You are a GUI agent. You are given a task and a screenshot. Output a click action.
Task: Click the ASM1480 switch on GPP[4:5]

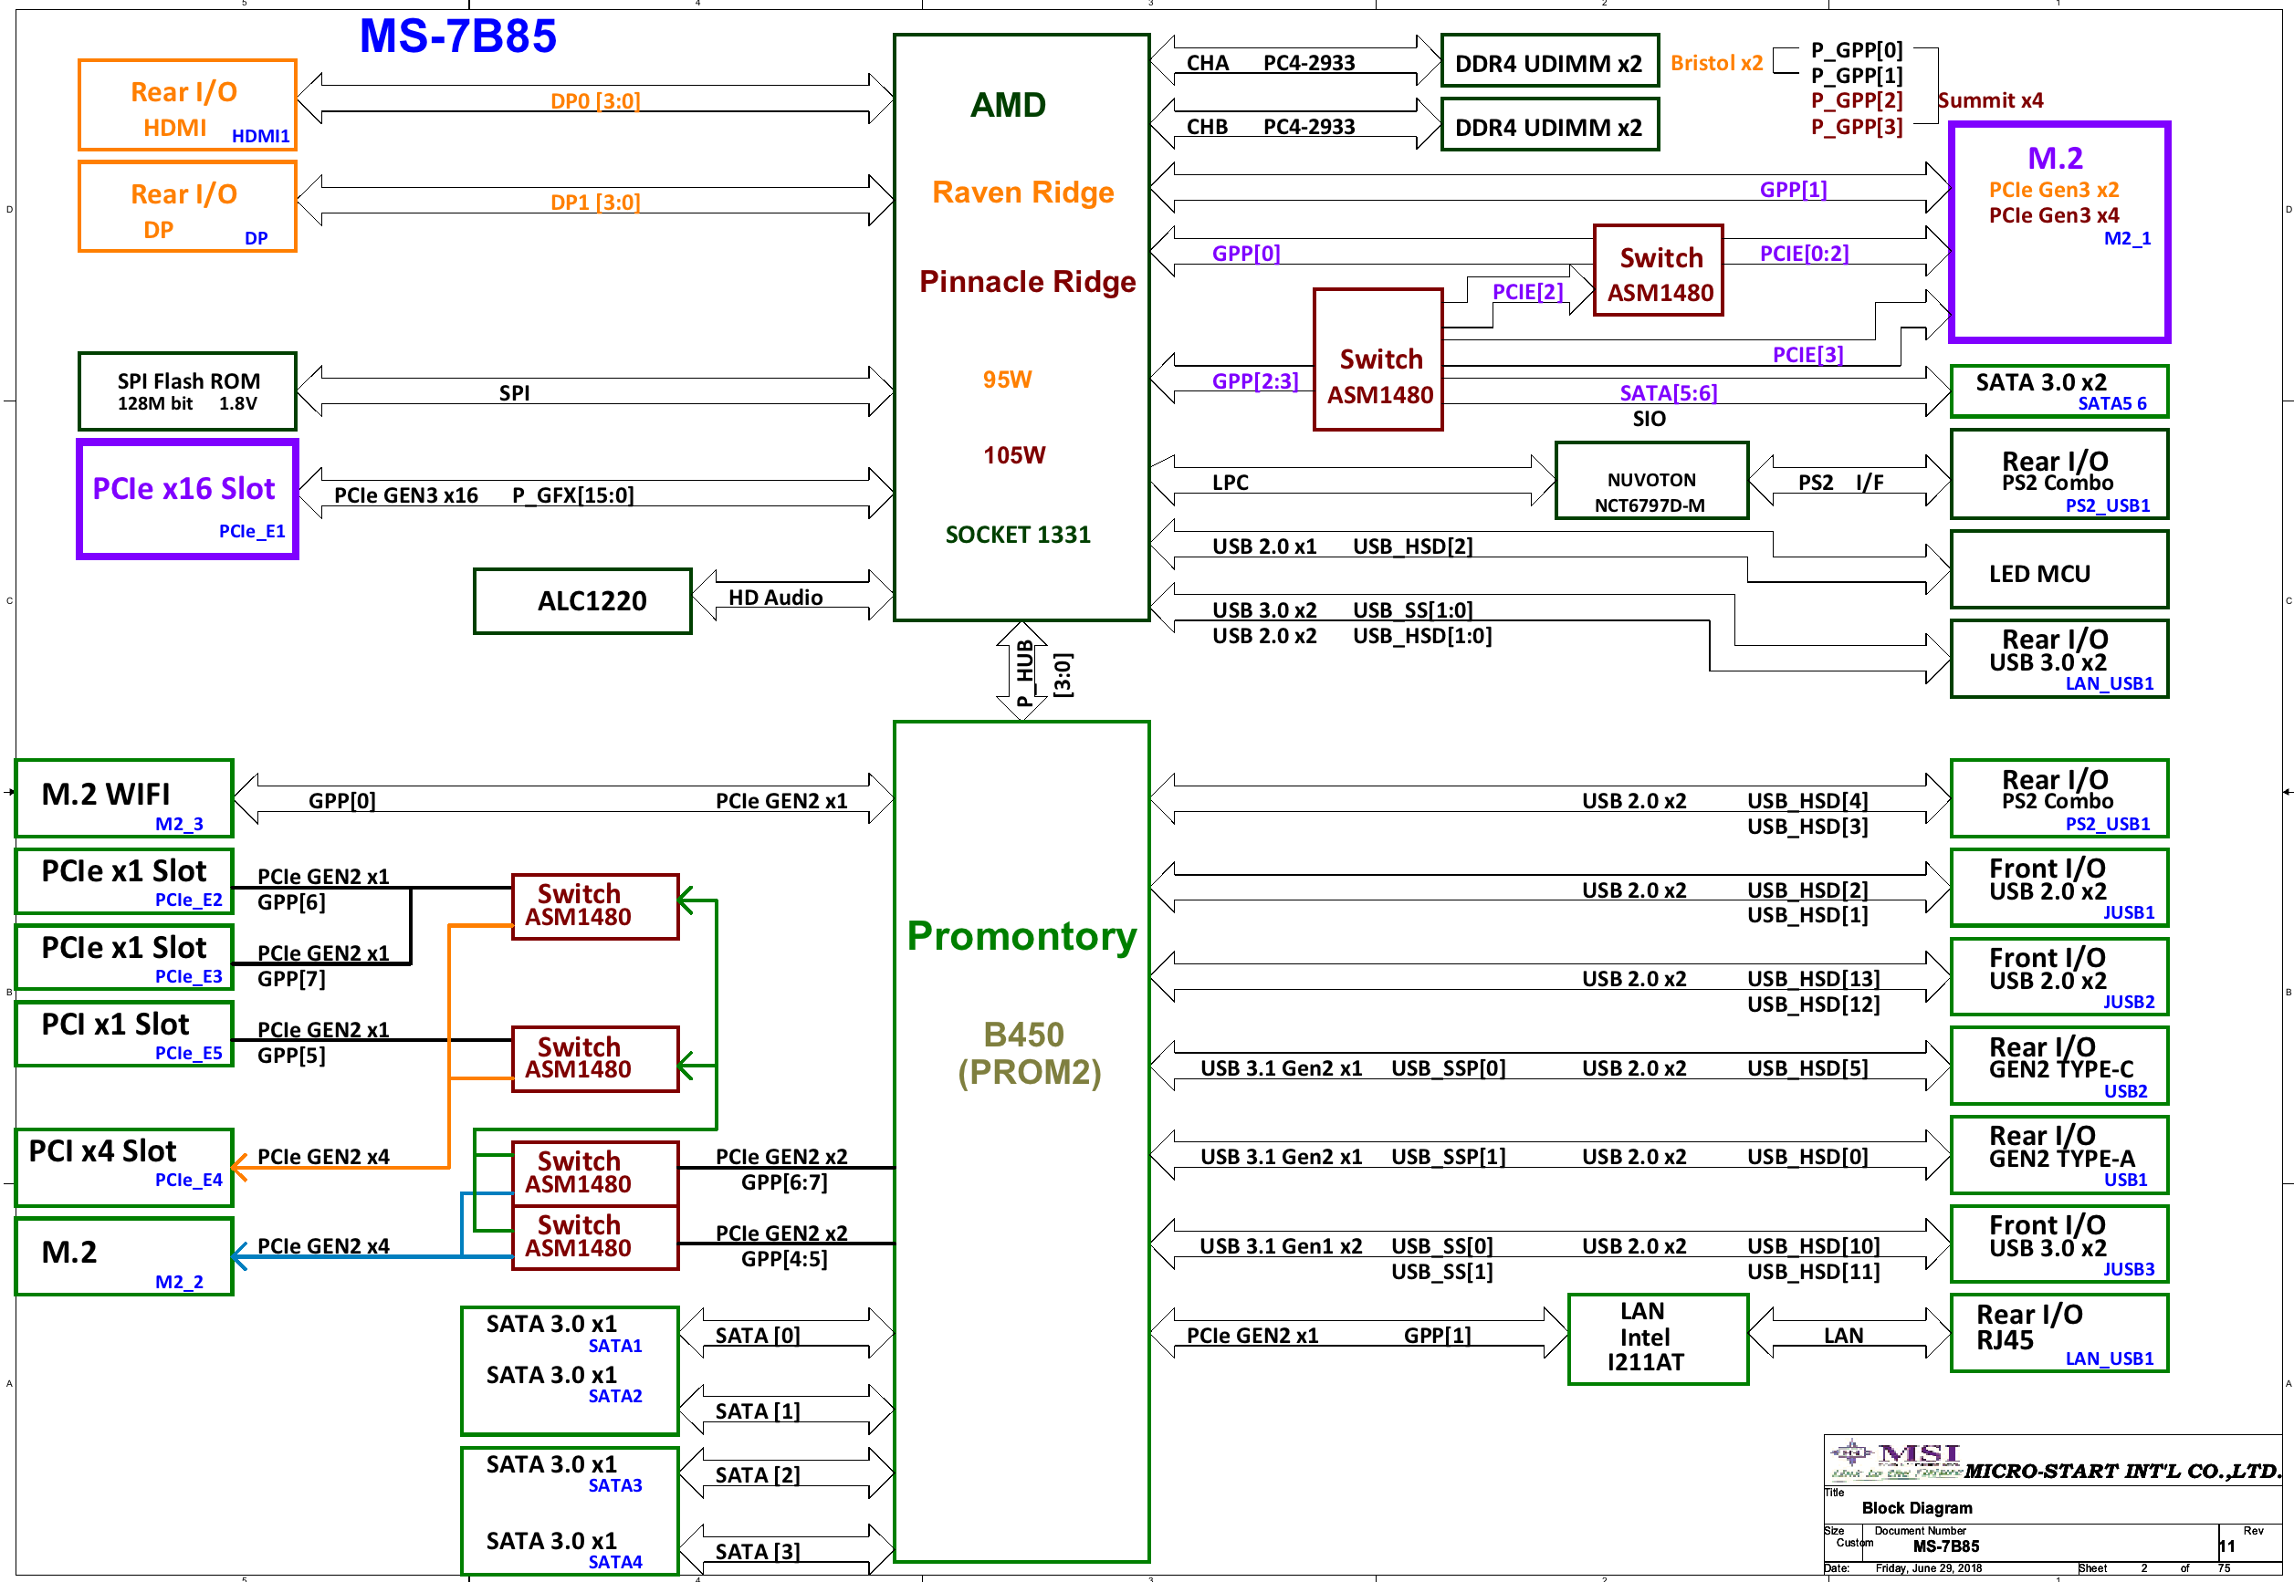[595, 1238]
